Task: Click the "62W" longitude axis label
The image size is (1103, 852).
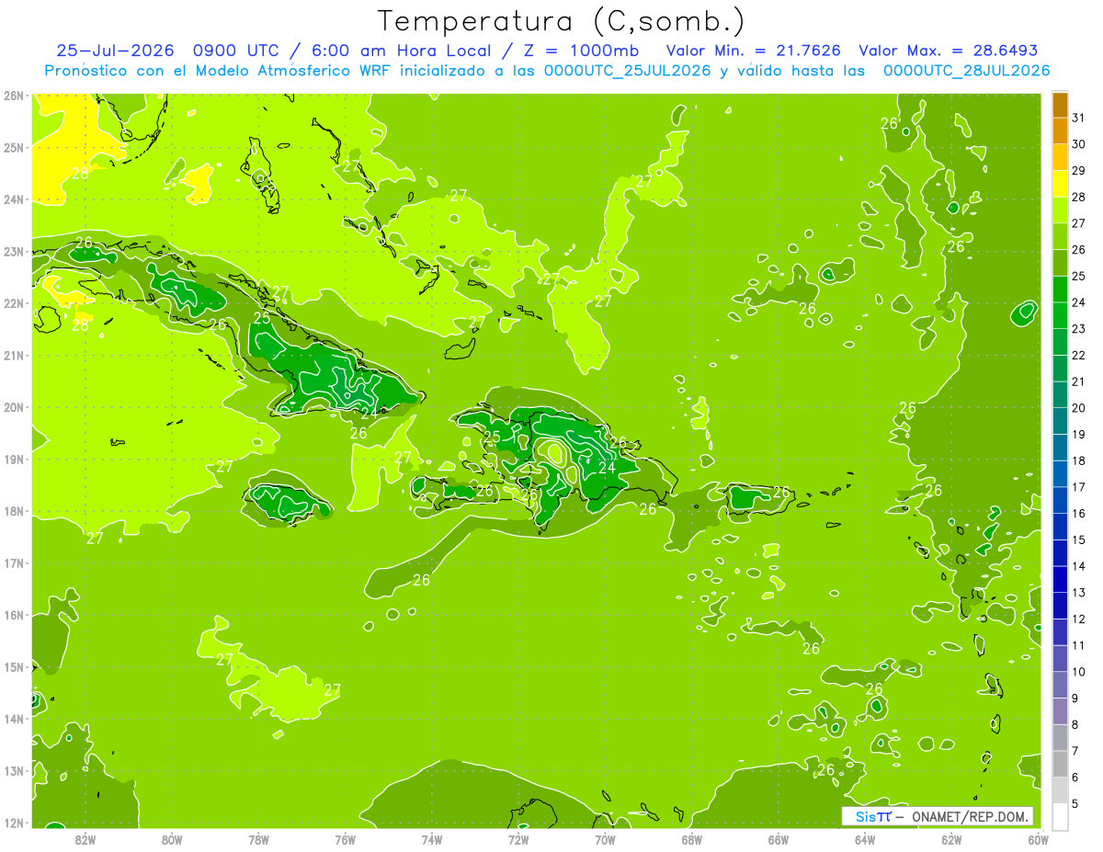Action: point(951,839)
